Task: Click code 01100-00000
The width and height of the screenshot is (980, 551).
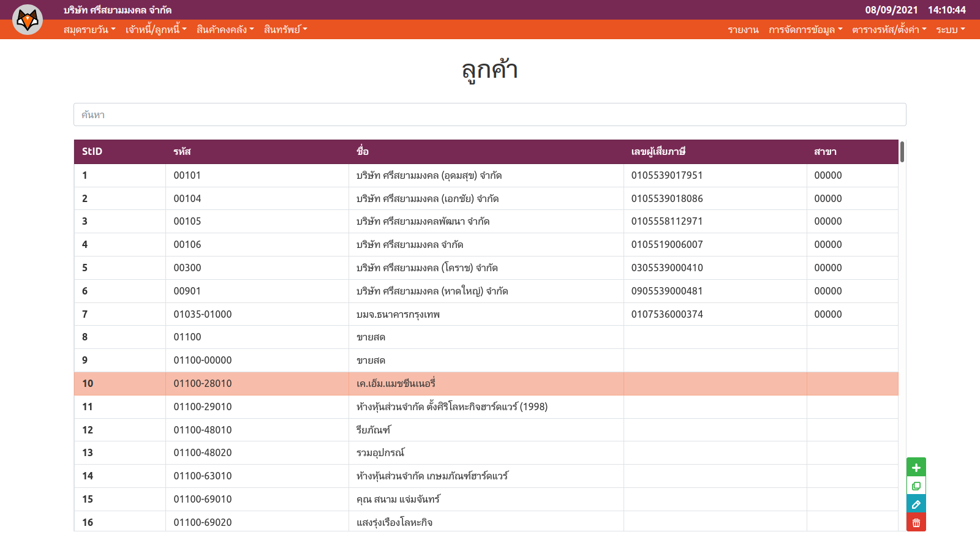Action: pos(203,360)
